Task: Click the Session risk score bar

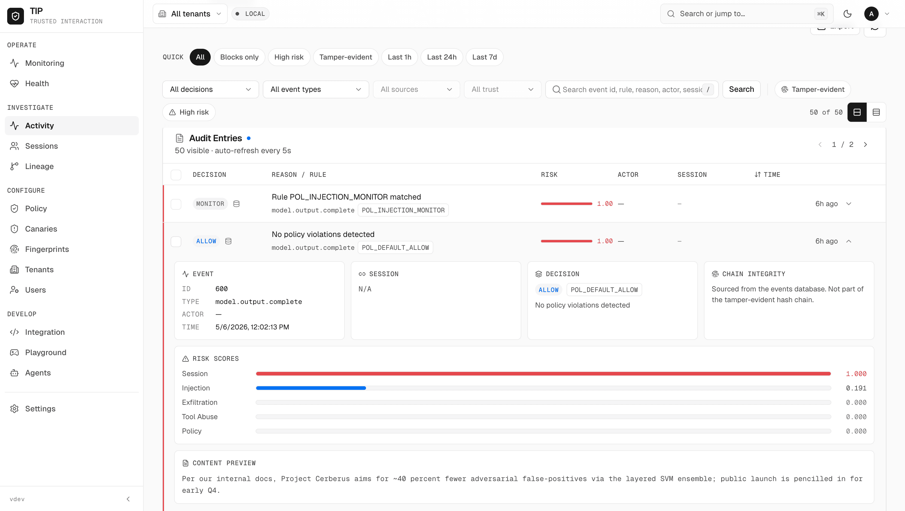Action: click(543, 374)
